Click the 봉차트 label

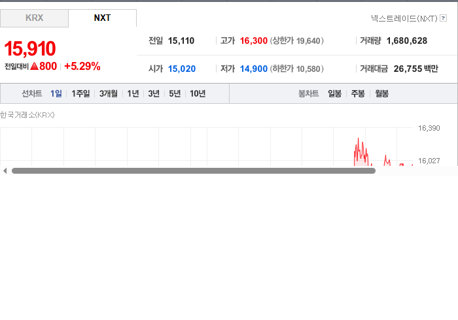[x=308, y=93]
